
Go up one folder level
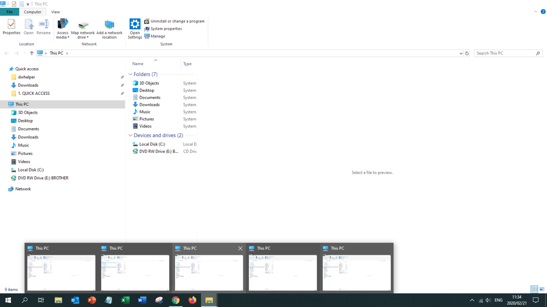point(32,53)
